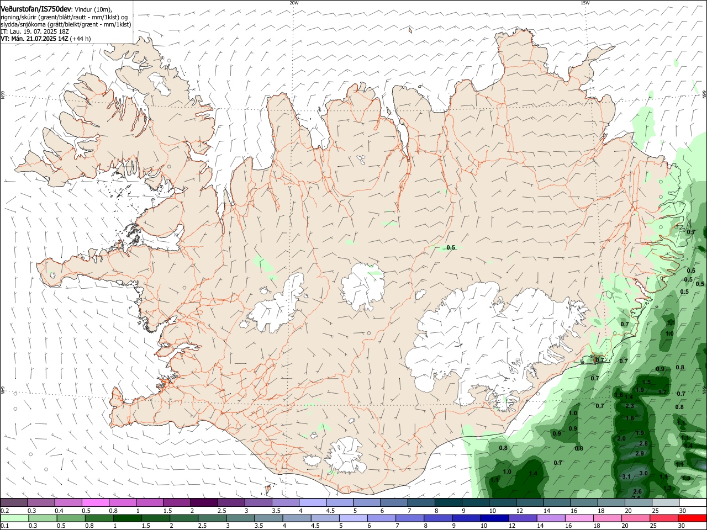Click the 2.6 rain value on the map
Viewport: 707px width, 530px height.
click(637, 491)
